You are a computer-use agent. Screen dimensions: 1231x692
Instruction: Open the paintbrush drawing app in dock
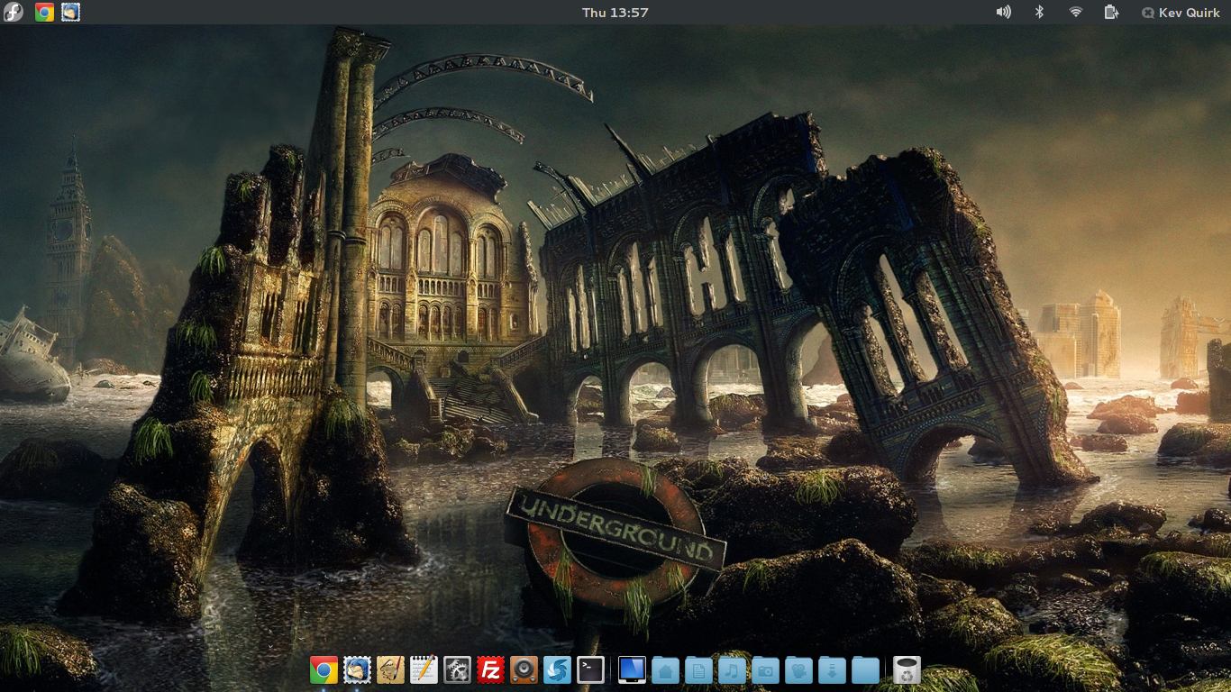[390, 669]
